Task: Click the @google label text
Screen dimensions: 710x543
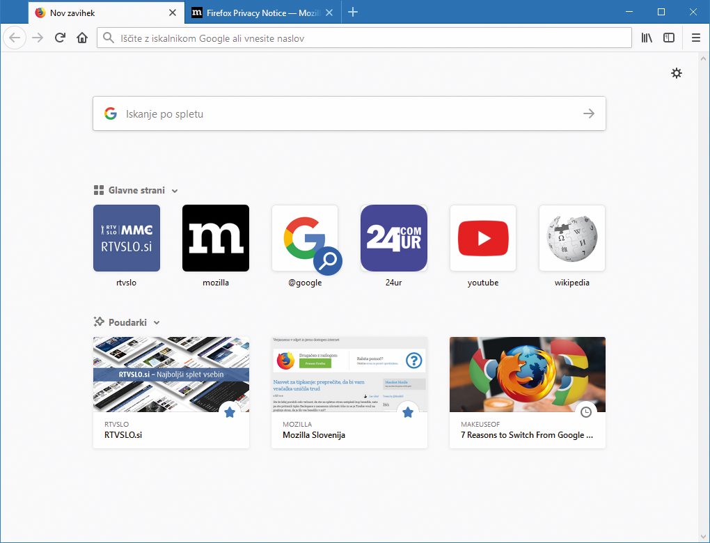Action: [x=305, y=282]
